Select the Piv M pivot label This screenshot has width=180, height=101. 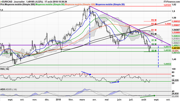point(154,34)
